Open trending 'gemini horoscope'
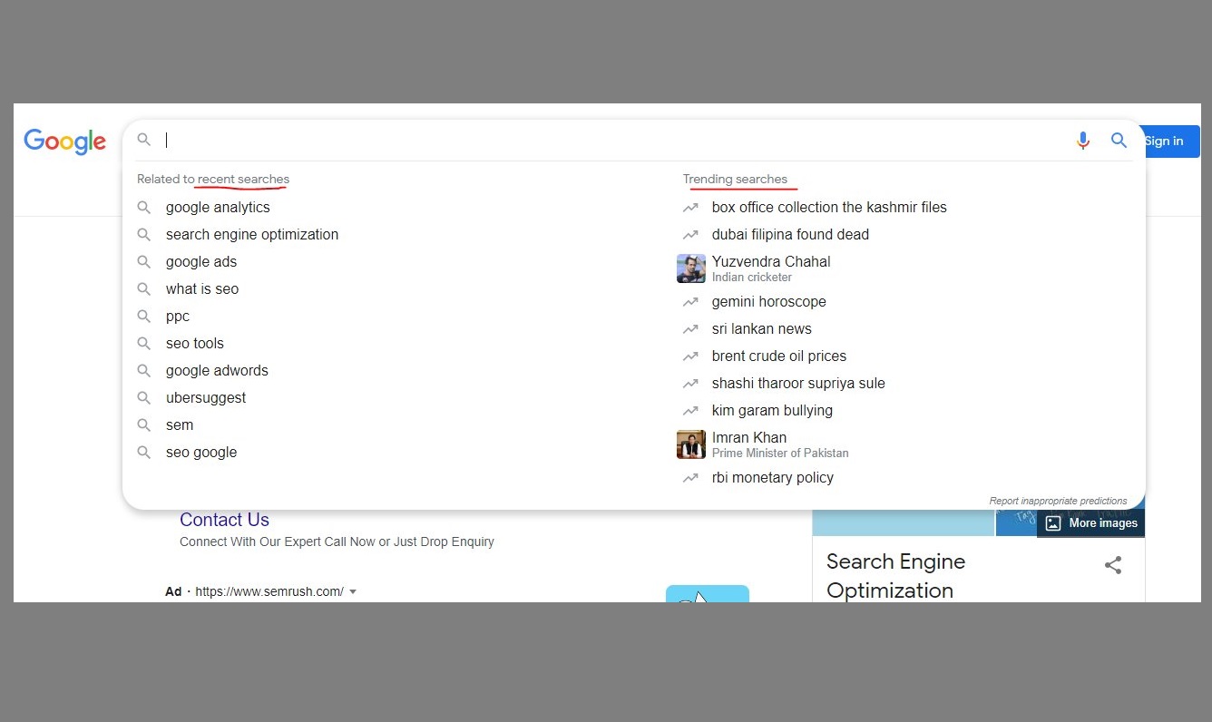The image size is (1212, 722). pos(769,301)
